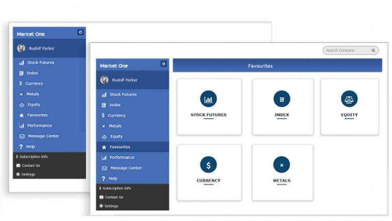Go to Stock Futures in front sidebar
Viewport: 392px width, 221px height.
(123, 94)
